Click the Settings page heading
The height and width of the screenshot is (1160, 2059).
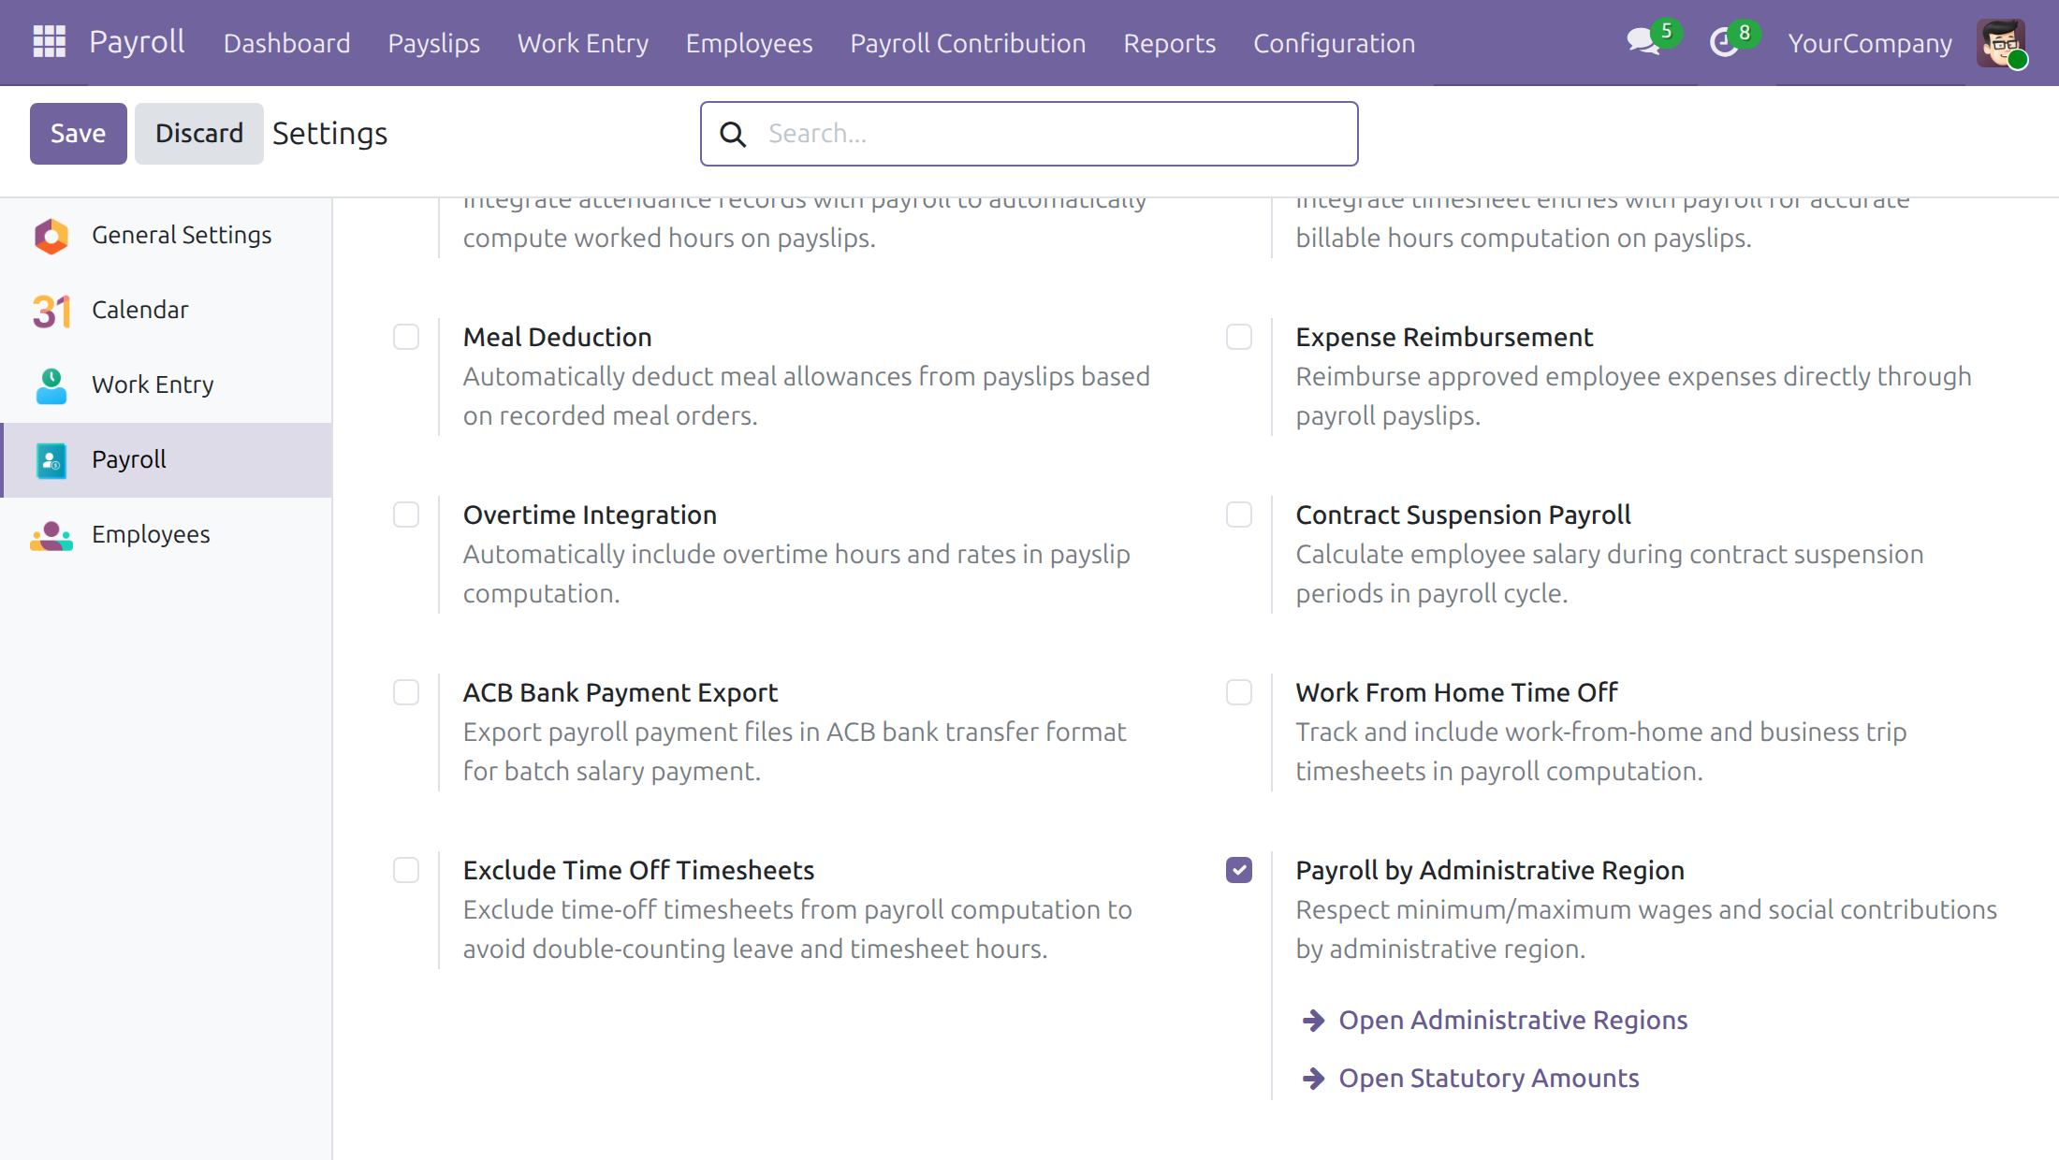click(x=329, y=134)
